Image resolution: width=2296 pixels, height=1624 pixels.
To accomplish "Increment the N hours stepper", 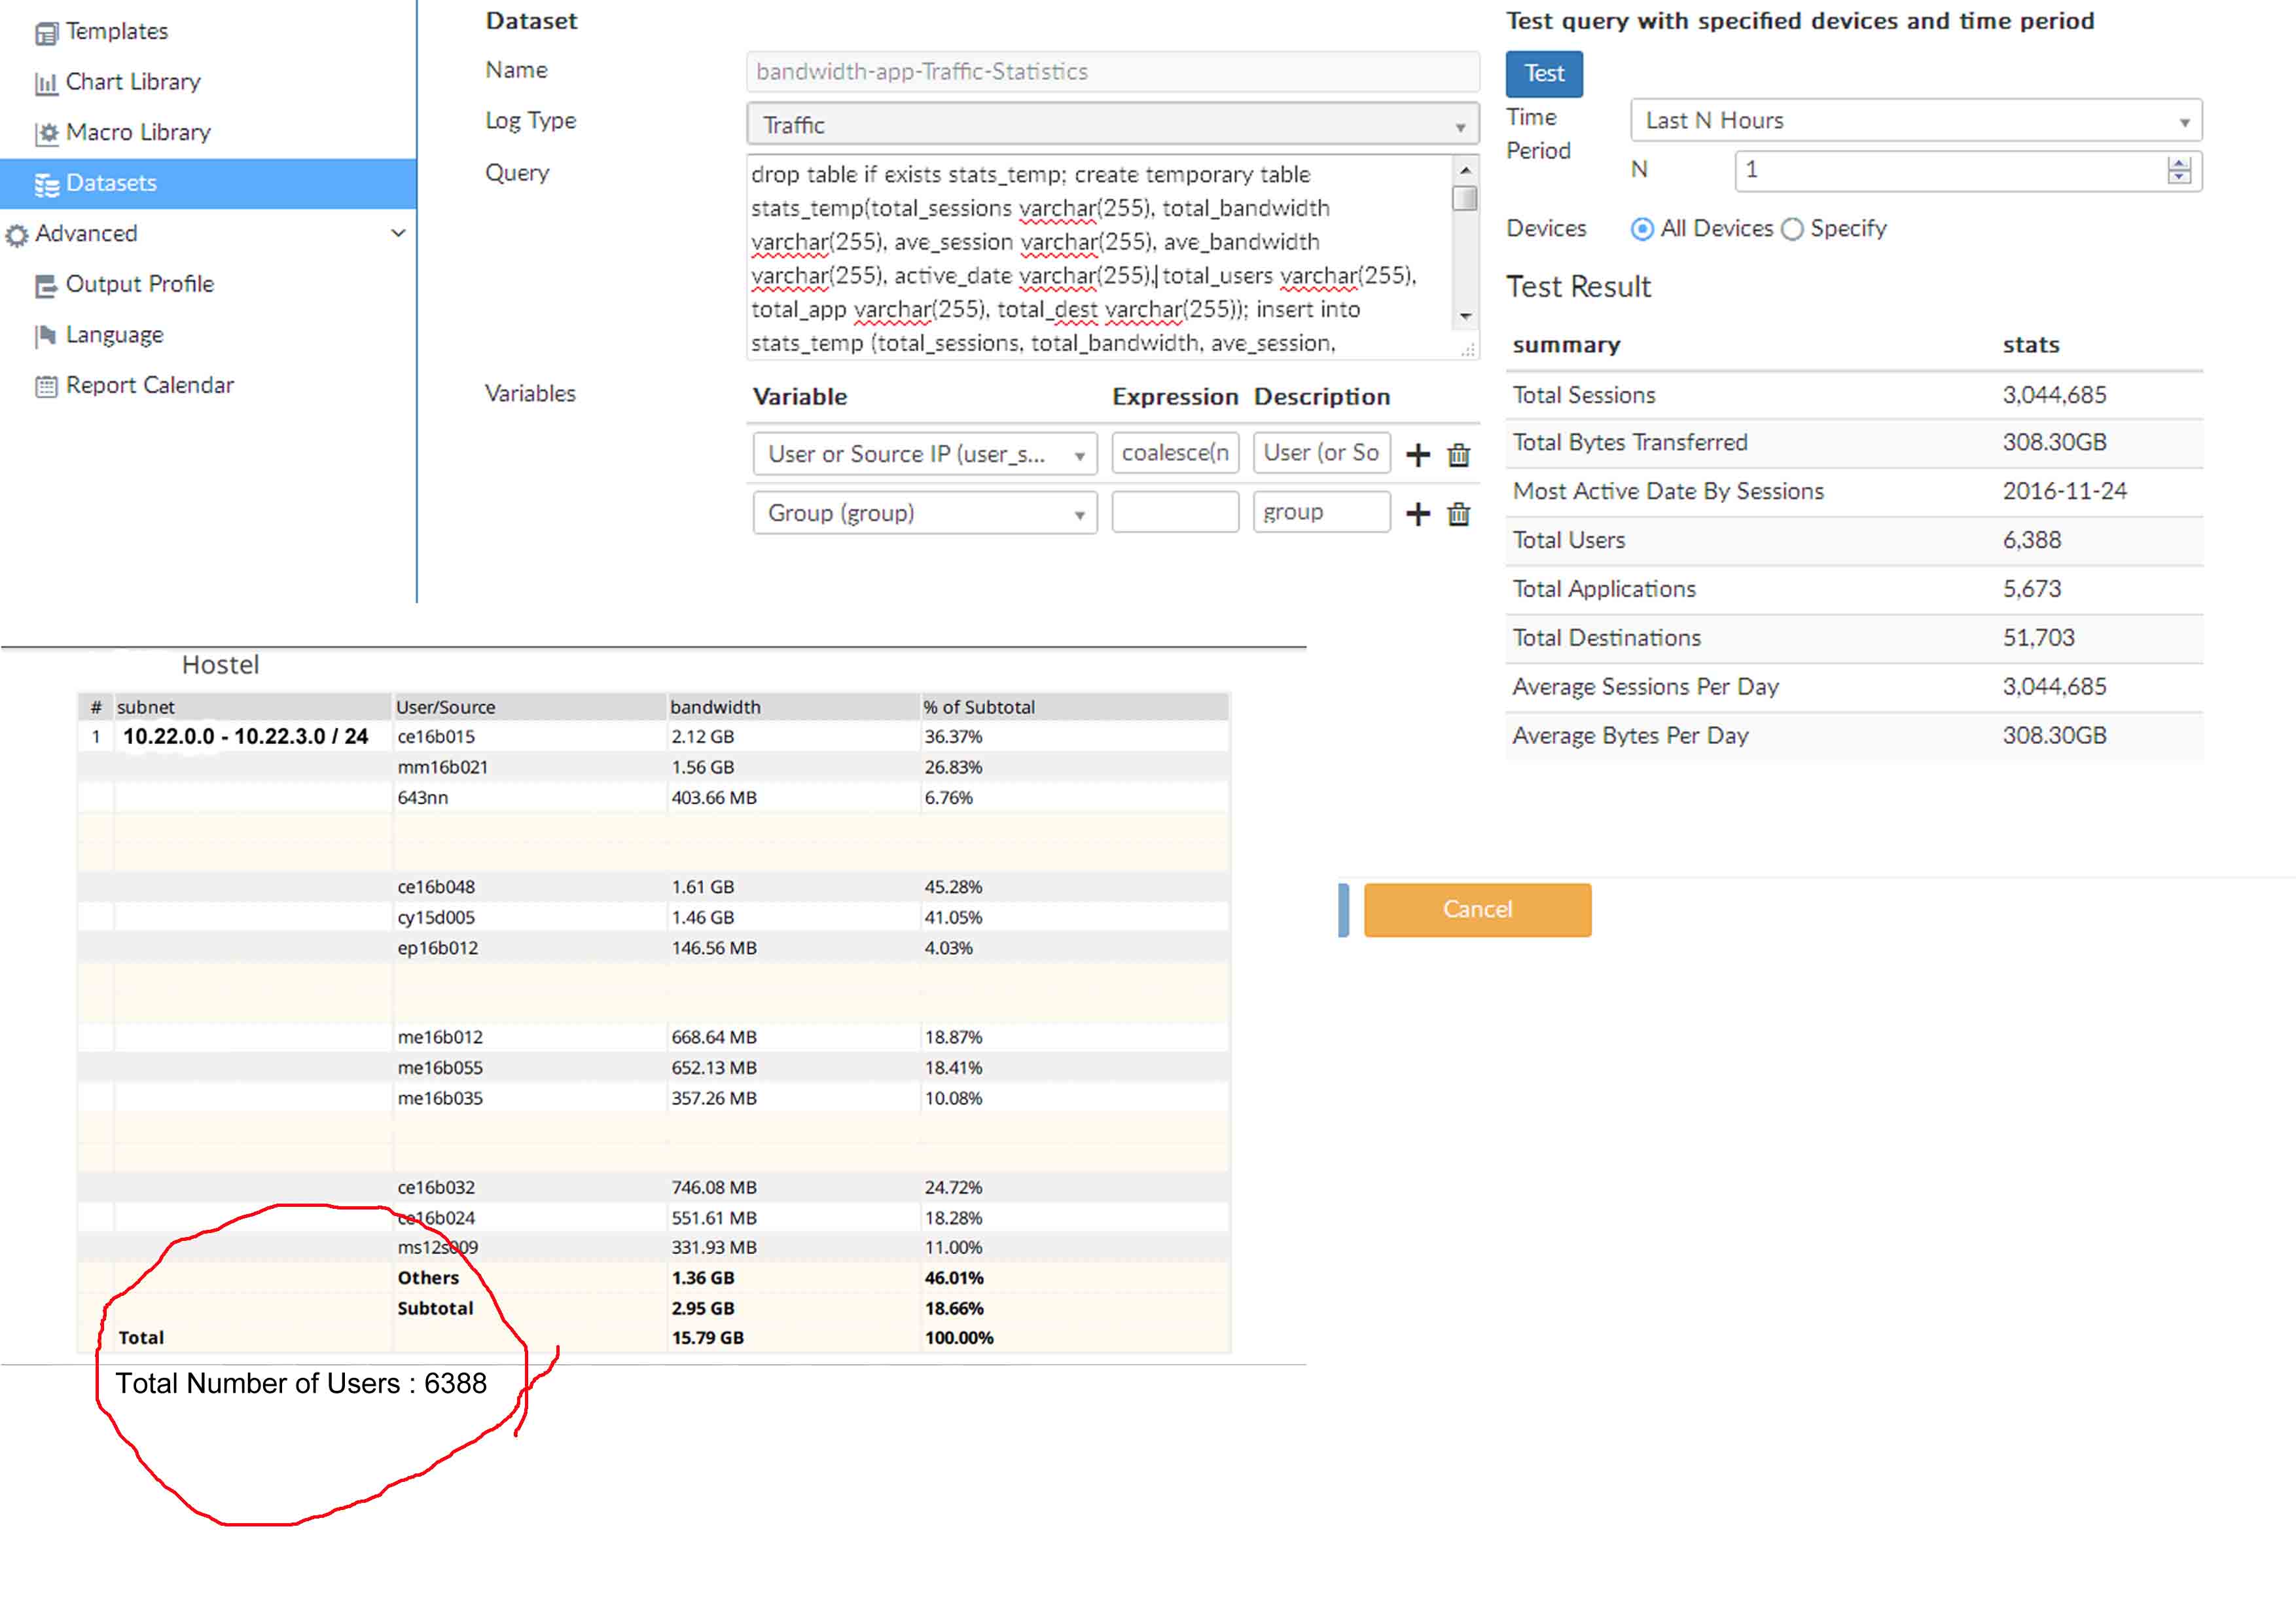I will 2179,163.
